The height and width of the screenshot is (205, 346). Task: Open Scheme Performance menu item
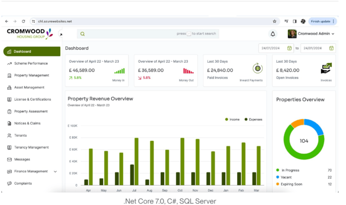(31, 63)
